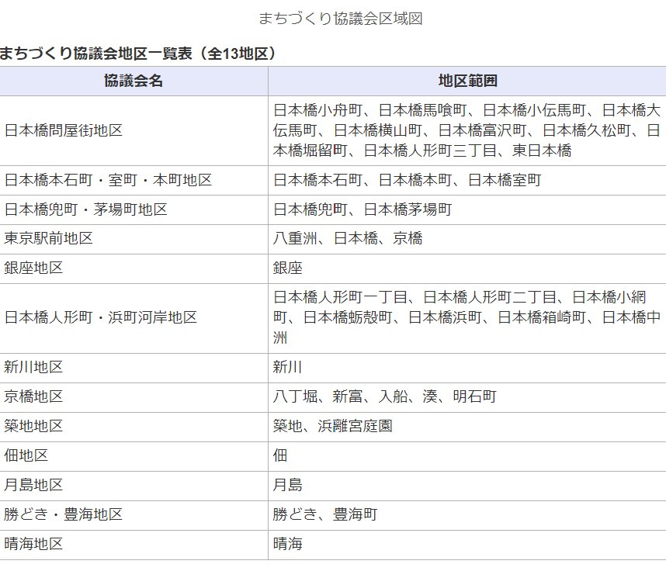666x571 pixels.
Task: Click the 新川地区 row name
Action: 34,368
